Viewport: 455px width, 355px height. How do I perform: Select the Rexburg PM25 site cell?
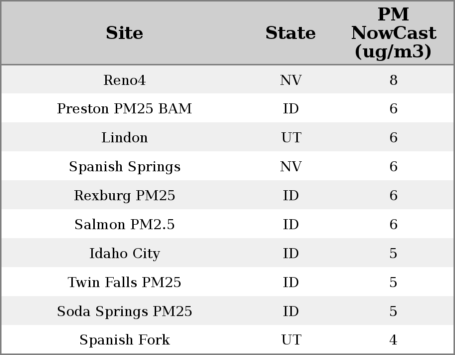(x=124, y=196)
